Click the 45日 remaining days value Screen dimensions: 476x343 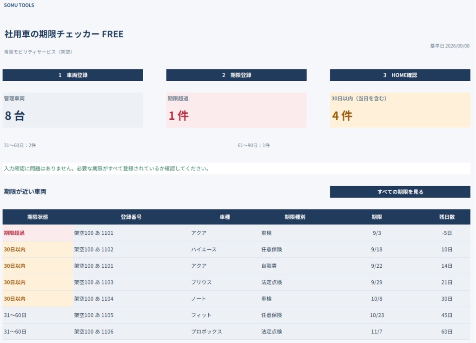[447, 315]
